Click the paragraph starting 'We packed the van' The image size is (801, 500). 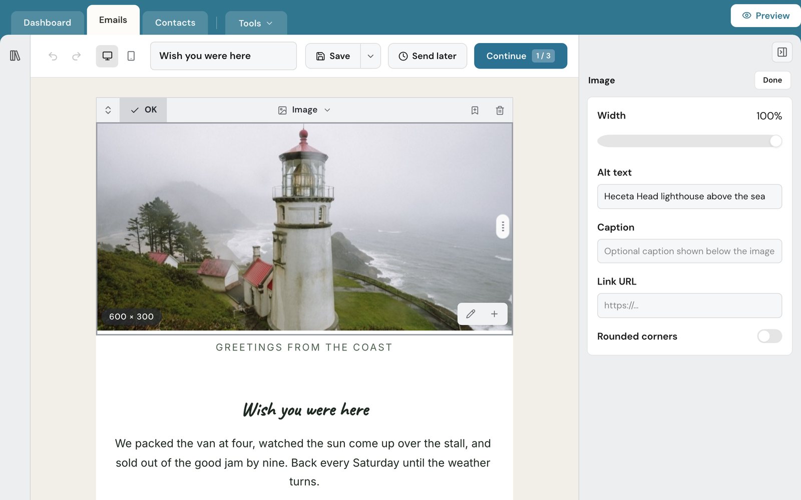(x=303, y=462)
